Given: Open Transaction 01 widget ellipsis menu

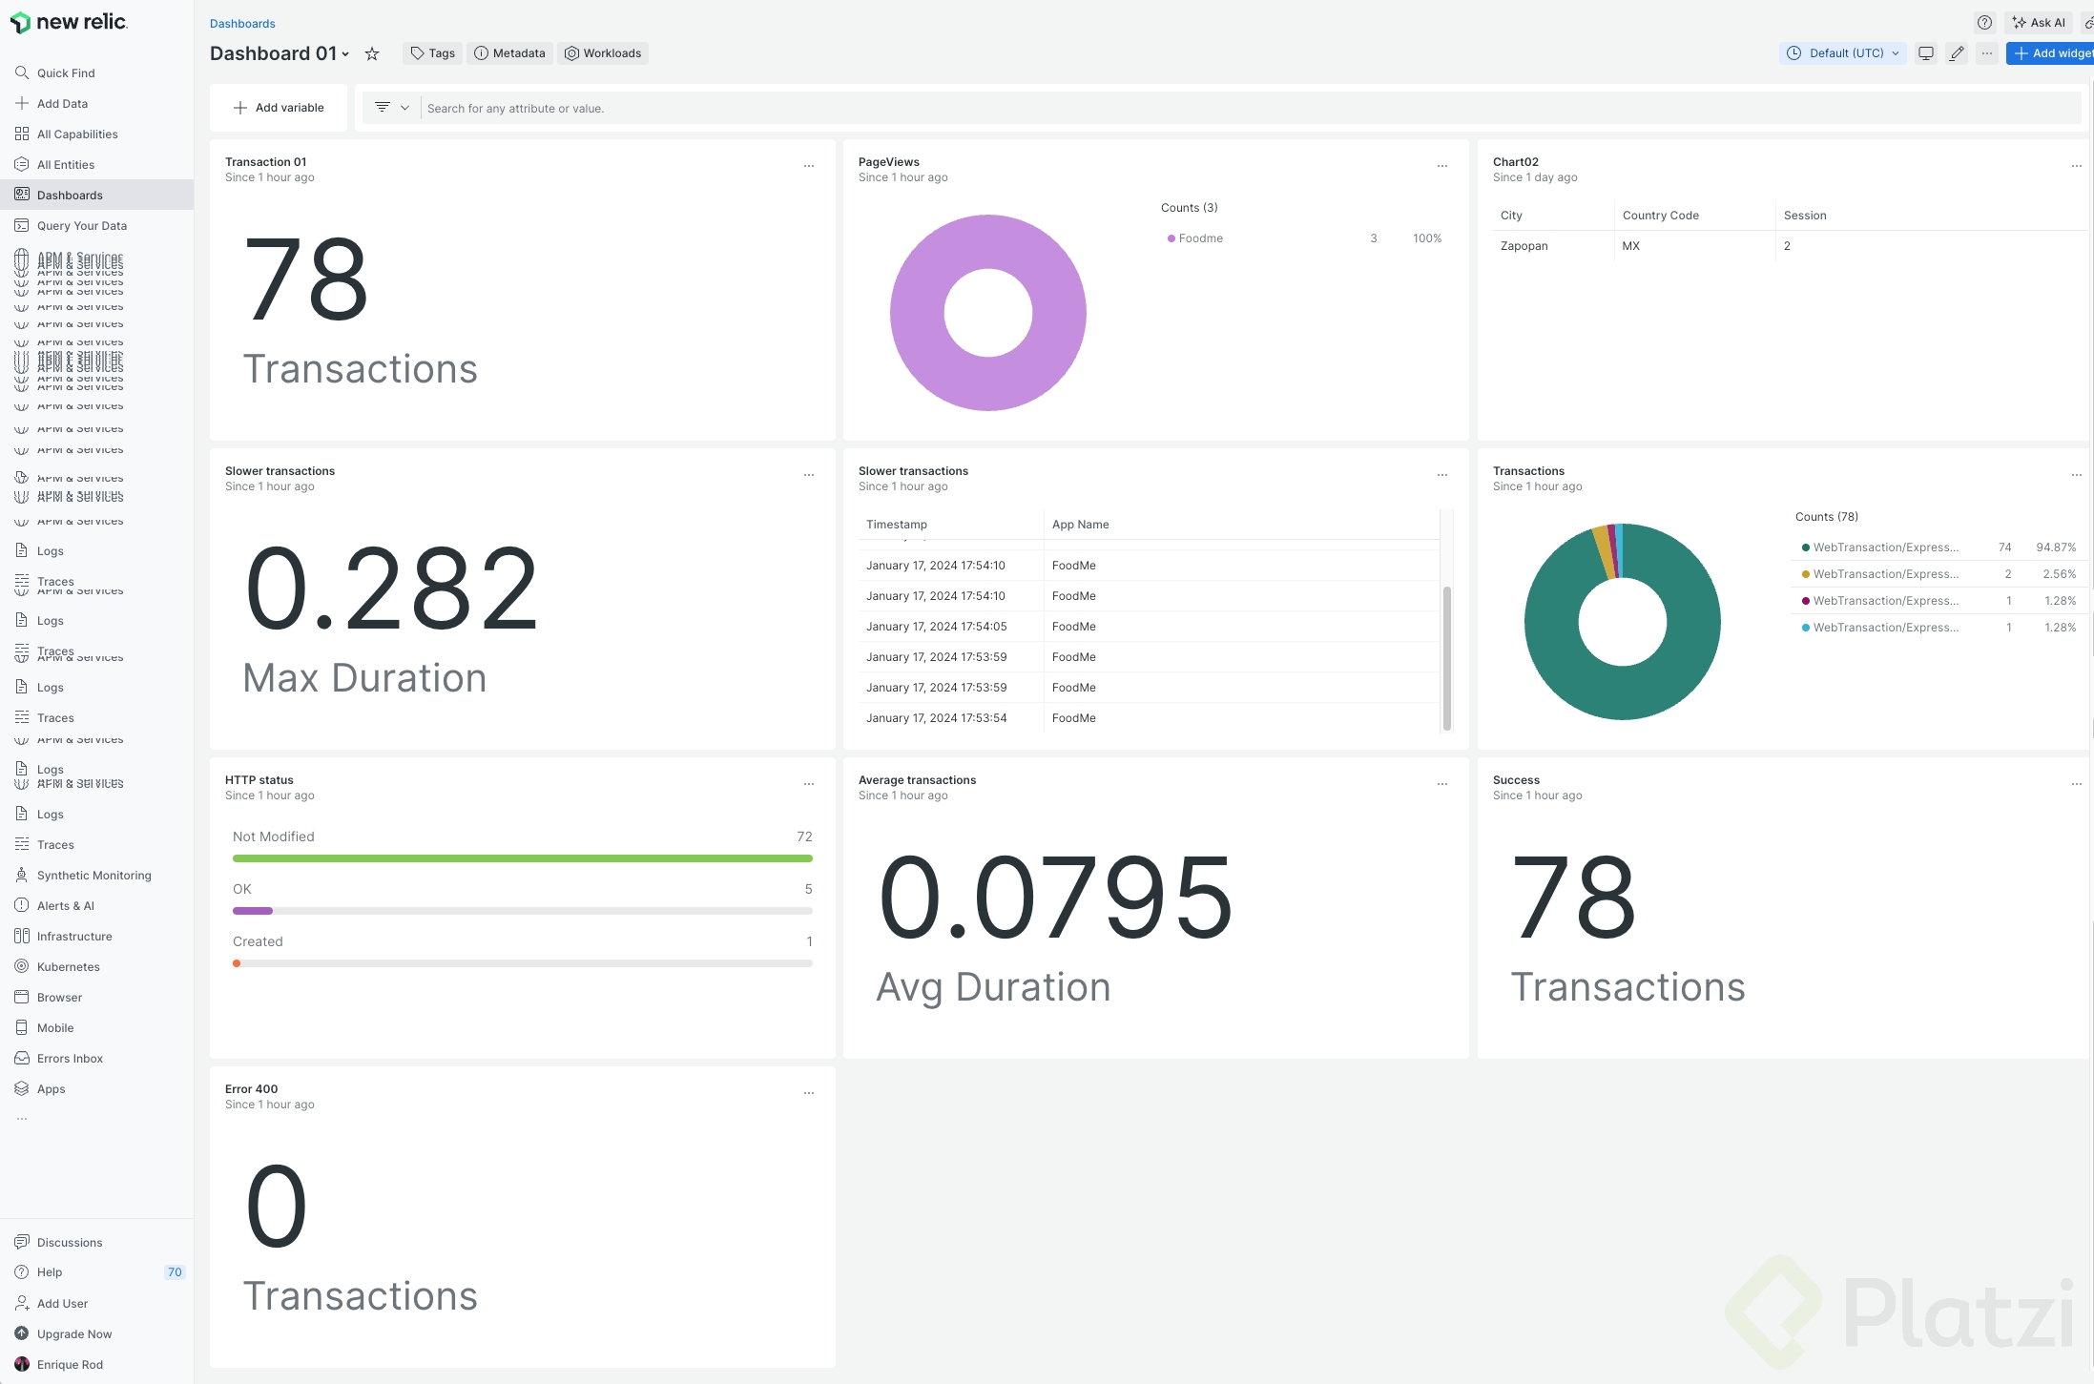Looking at the screenshot, I should tap(809, 166).
